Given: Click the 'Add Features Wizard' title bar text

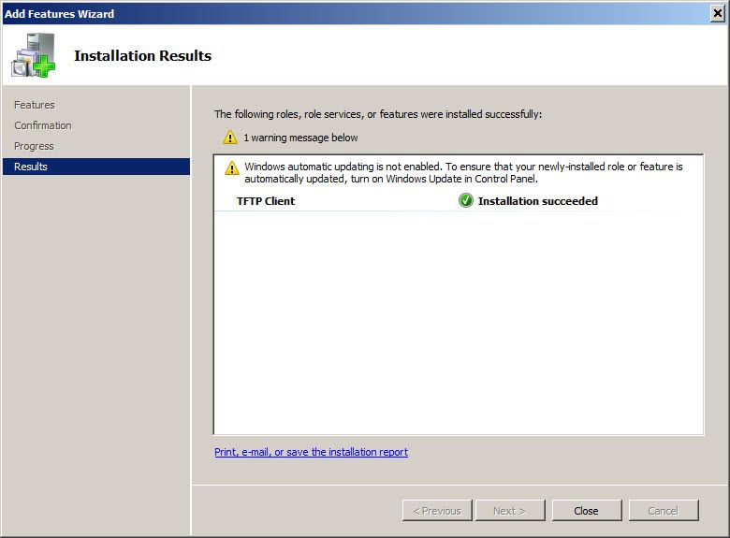Looking at the screenshot, I should pos(59,14).
